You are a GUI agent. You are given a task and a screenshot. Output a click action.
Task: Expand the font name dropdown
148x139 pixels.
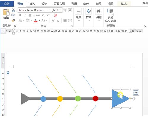point(50,10)
